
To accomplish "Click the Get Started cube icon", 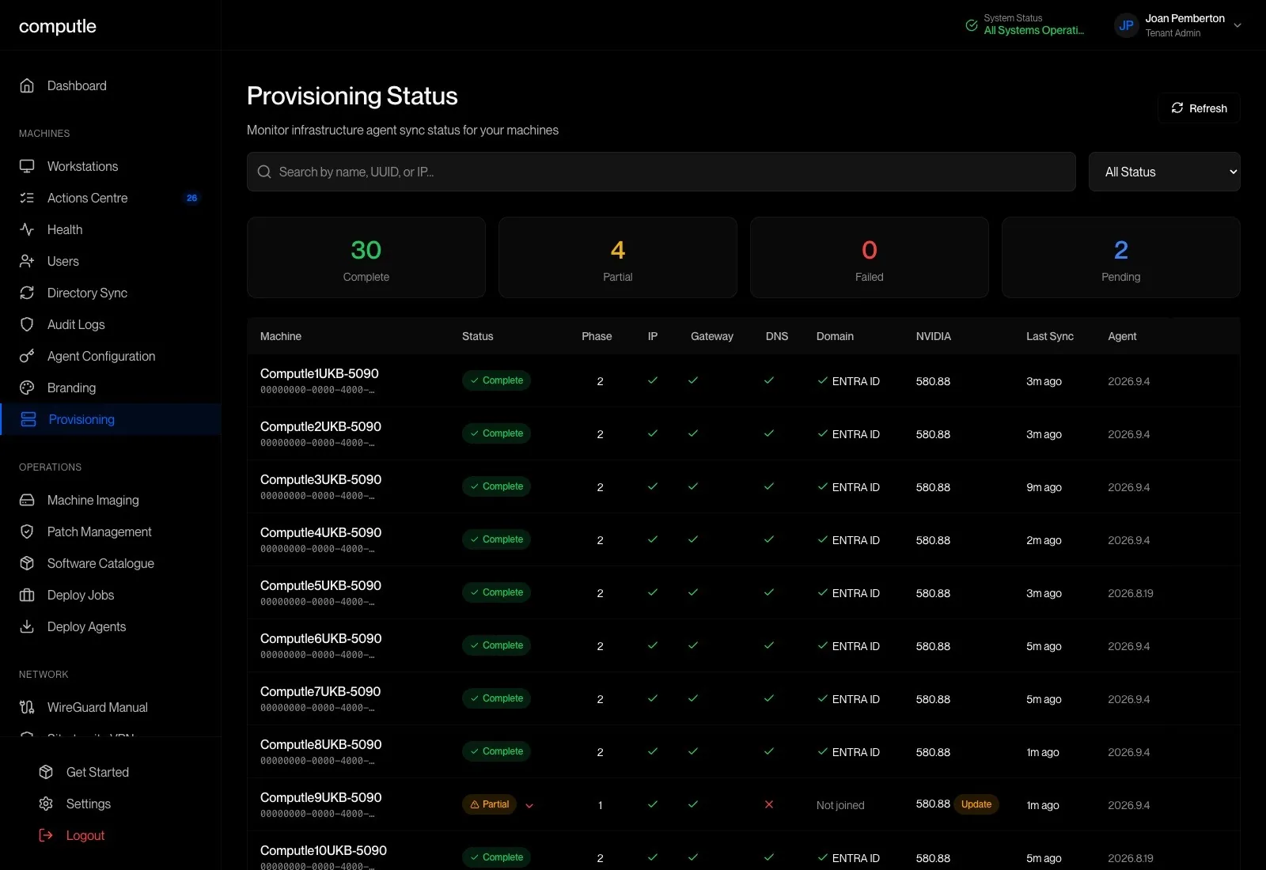I will click(46, 772).
